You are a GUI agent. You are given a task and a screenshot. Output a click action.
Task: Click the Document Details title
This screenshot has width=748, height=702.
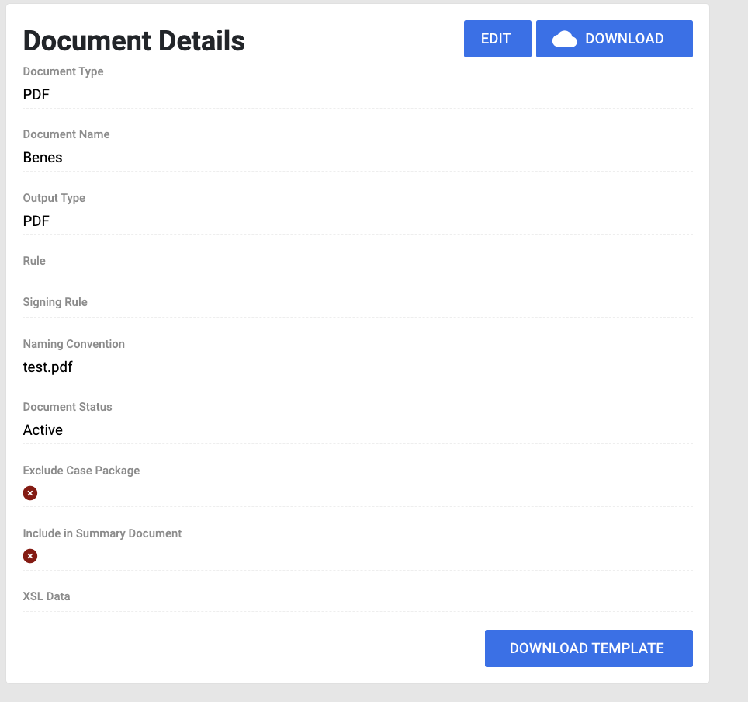click(x=133, y=40)
